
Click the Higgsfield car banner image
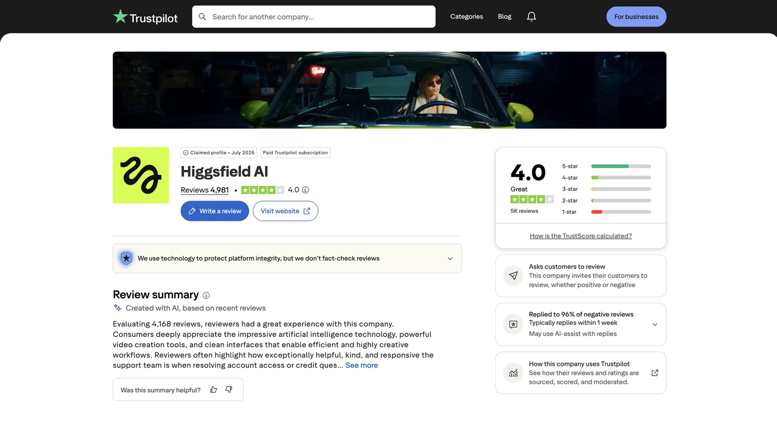tap(389, 90)
